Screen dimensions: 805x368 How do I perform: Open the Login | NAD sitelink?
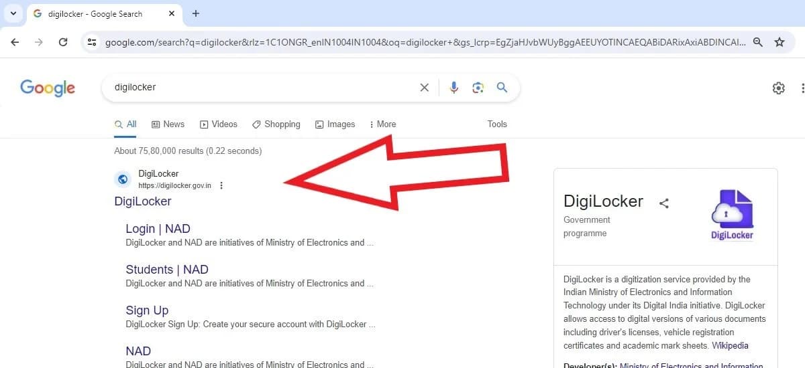158,229
